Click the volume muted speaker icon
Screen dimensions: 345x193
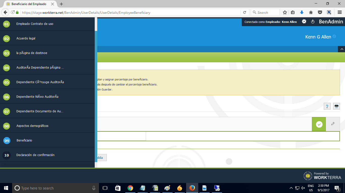(303, 188)
